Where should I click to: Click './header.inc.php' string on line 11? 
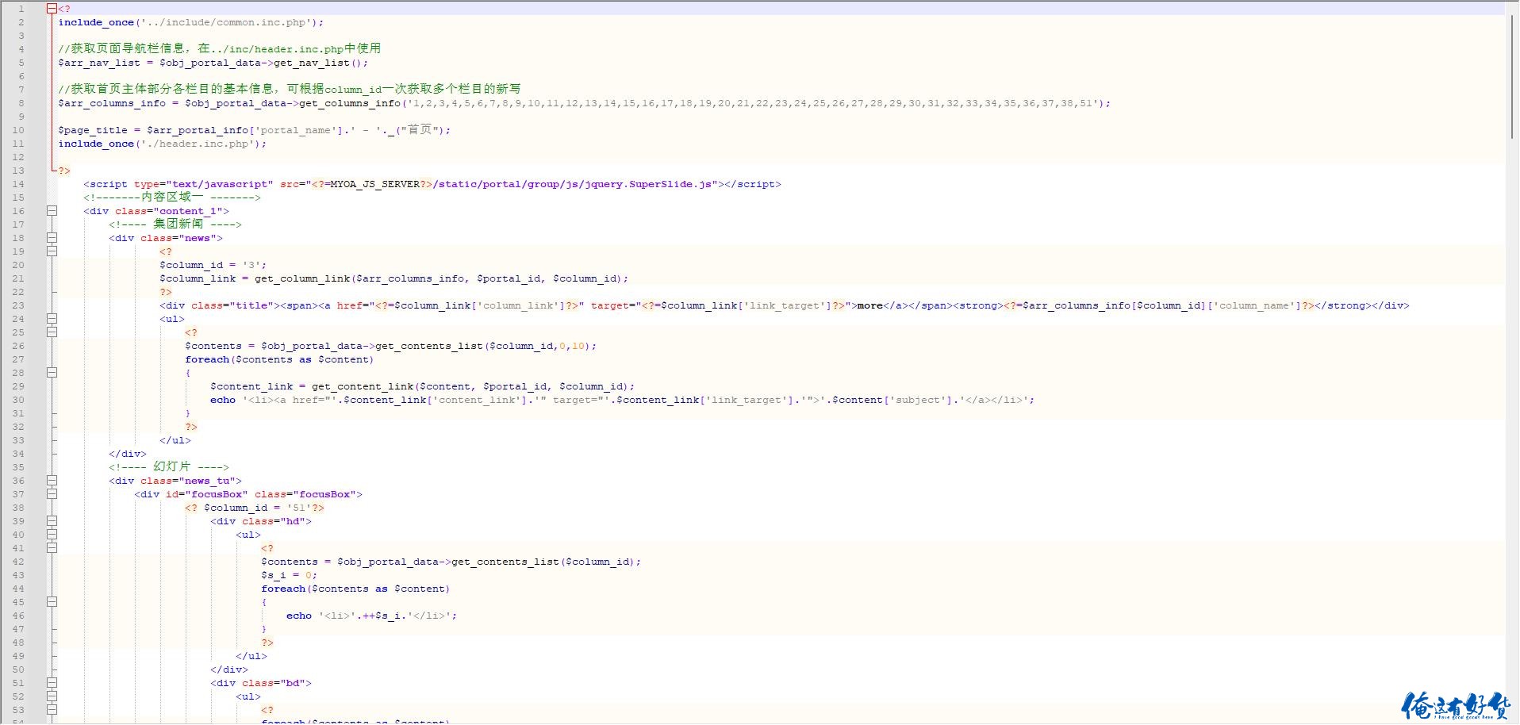(x=198, y=144)
